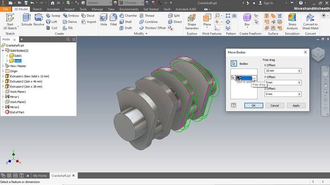Open the move type dropdown

(254, 78)
